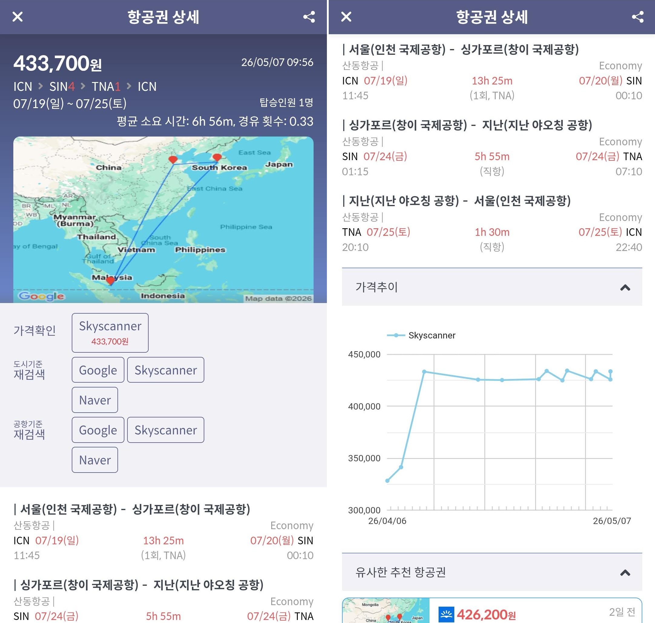Tap the route ICN SIN4 TNA1 ICN

coord(85,87)
